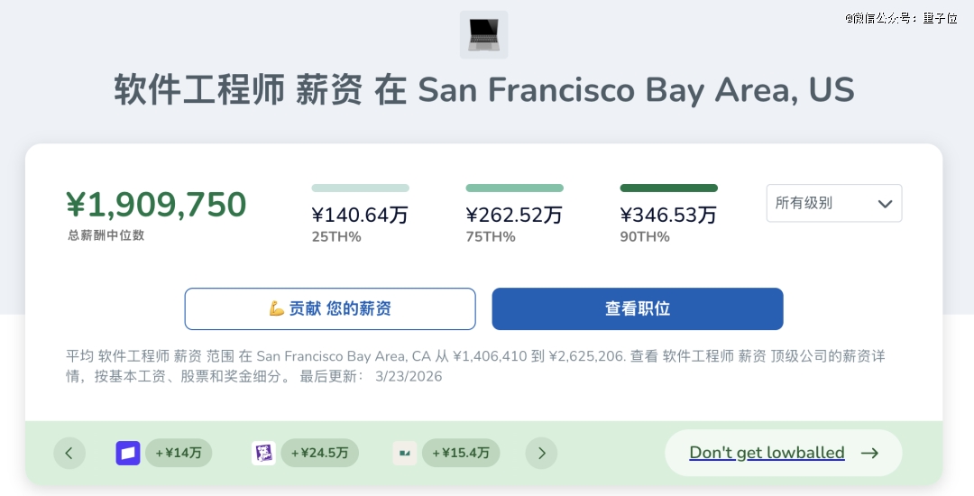This screenshot has height=496, width=974.
Task: Select the +¥24.5万 salary badge
Action: click(x=319, y=453)
